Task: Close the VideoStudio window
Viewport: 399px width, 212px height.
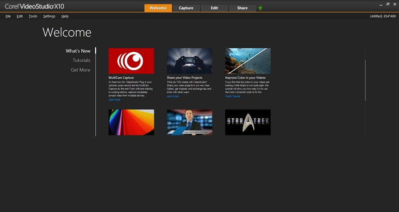Action: click(395, 4)
